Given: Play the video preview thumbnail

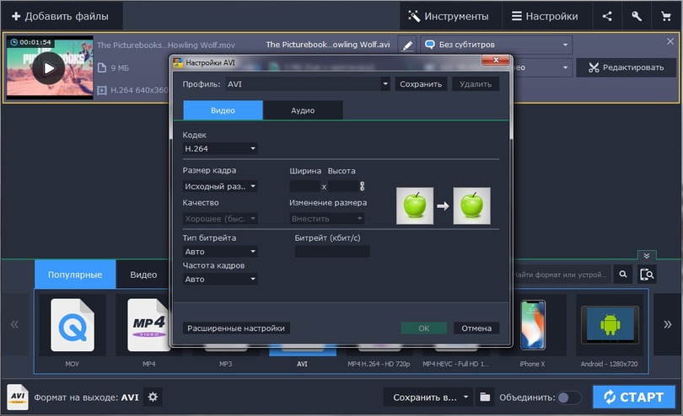Looking at the screenshot, I should (48, 67).
